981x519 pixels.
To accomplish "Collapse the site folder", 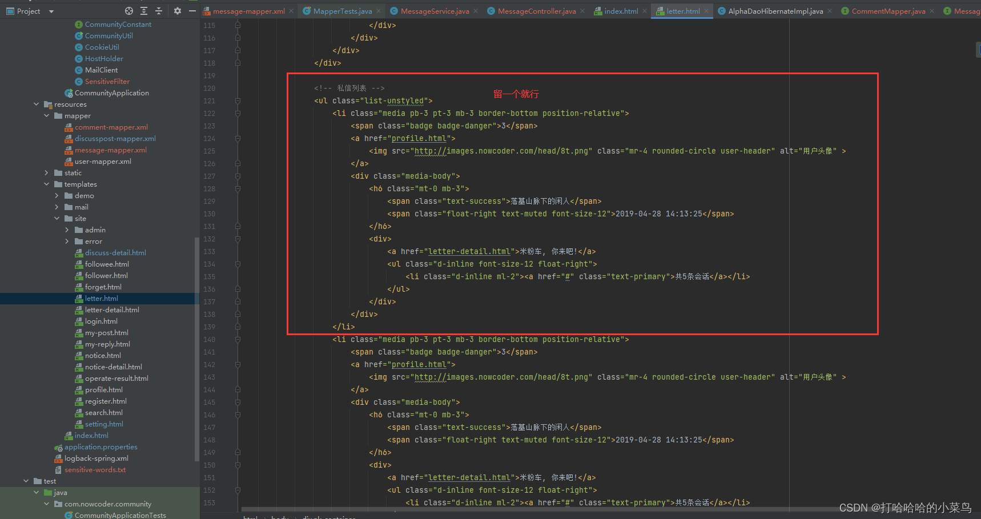I will pos(57,218).
